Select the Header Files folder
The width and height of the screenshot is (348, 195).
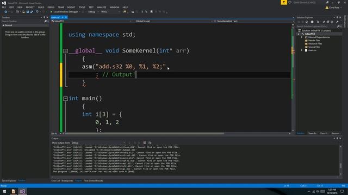click(x=314, y=41)
